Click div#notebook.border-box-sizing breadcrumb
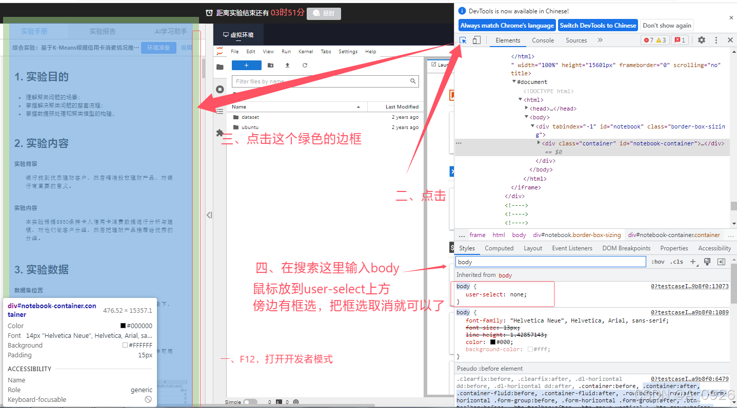 (x=577, y=235)
